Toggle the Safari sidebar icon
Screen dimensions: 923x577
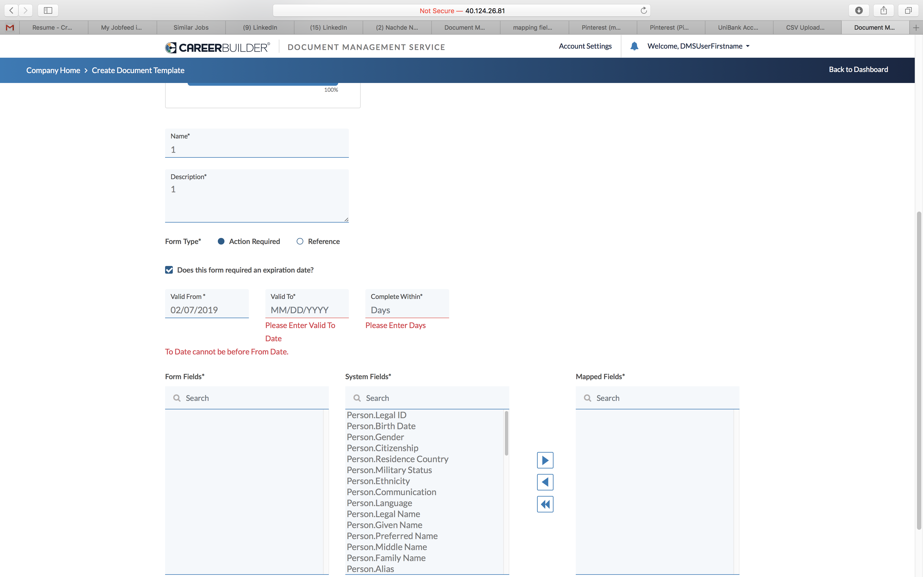(x=48, y=10)
